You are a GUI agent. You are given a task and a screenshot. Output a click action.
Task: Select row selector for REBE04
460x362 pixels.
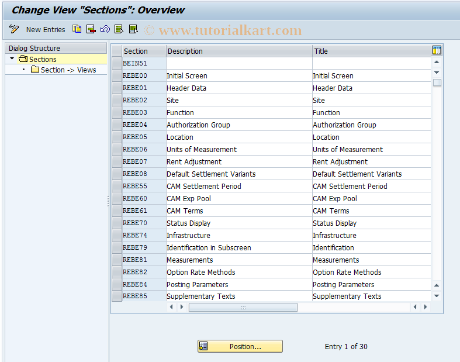point(117,125)
